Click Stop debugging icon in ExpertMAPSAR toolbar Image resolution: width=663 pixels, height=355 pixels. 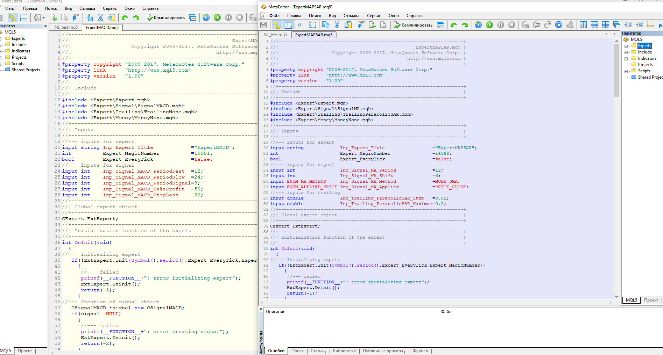512,25
